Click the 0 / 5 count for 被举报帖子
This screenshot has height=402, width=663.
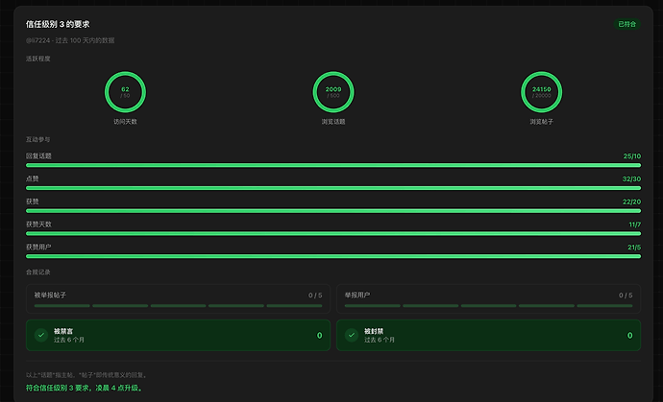coord(315,296)
